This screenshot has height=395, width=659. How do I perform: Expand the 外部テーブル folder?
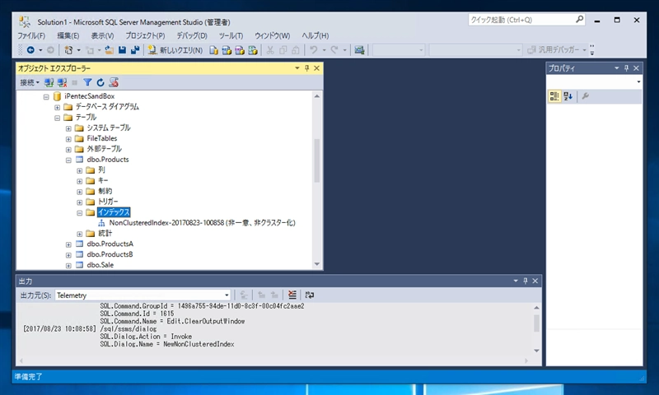point(68,150)
